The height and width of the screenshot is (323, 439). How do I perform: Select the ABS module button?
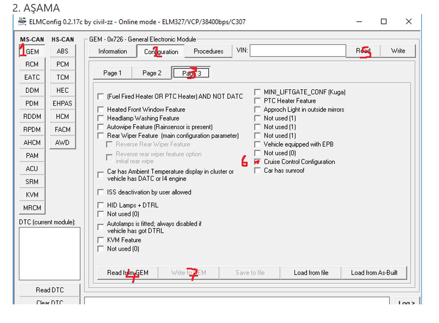click(63, 51)
